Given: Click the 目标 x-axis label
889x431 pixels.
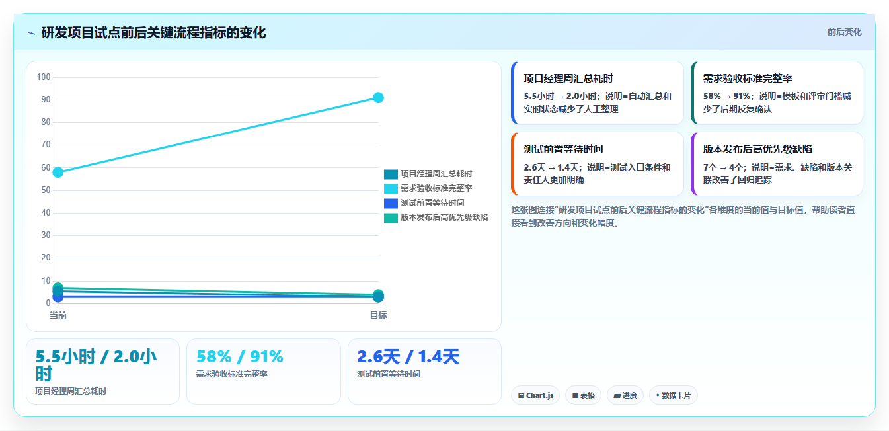Looking at the screenshot, I should [378, 315].
